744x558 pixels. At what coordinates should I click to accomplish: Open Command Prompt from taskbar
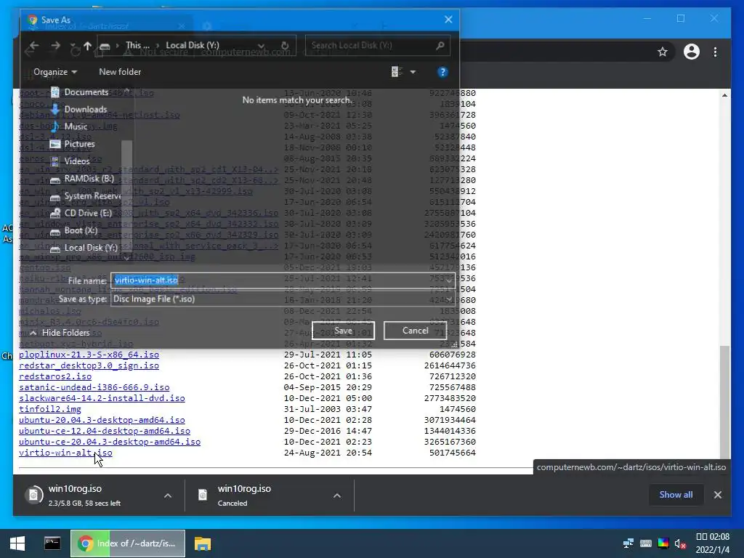52,543
